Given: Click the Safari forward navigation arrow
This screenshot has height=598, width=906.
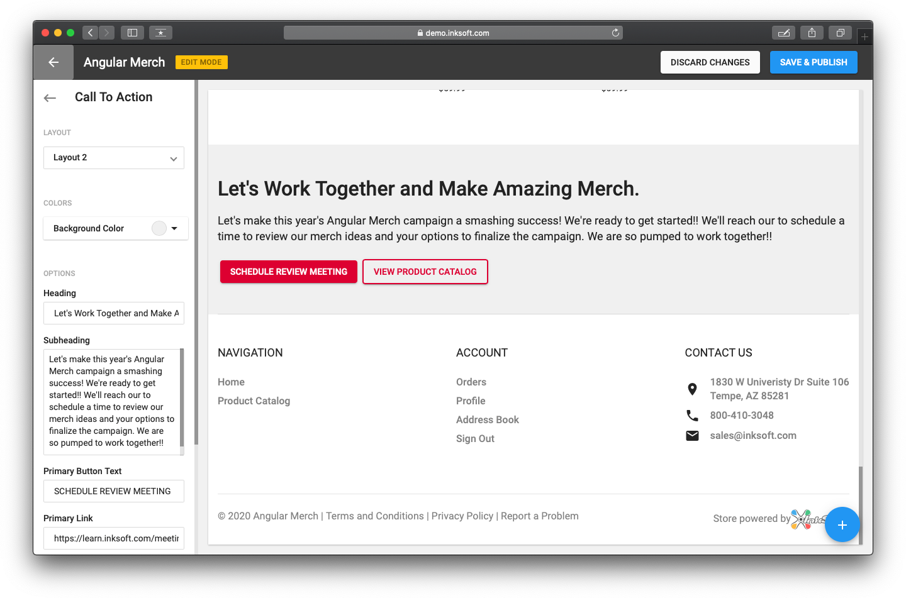Looking at the screenshot, I should coord(107,33).
